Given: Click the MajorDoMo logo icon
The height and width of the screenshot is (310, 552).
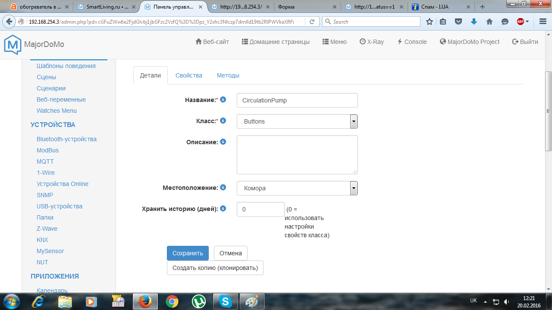Looking at the screenshot, I should coord(12,44).
